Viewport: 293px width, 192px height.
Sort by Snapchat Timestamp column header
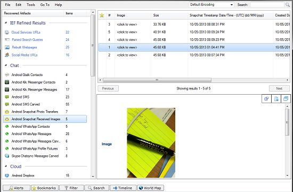tap(230, 15)
